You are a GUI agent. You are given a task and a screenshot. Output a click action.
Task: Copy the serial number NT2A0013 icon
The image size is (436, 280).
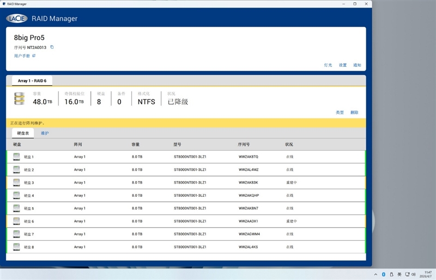point(52,47)
